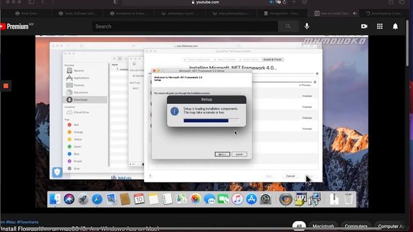
Task: Select the Install & Finish installer step
Action: point(272,59)
